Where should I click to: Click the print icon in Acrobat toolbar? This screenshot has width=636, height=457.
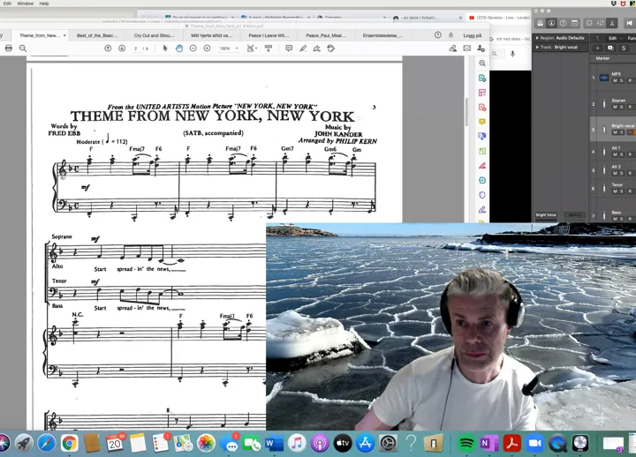click(9, 49)
